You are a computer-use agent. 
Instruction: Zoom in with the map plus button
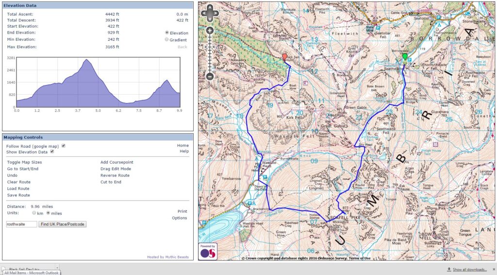(x=210, y=31)
